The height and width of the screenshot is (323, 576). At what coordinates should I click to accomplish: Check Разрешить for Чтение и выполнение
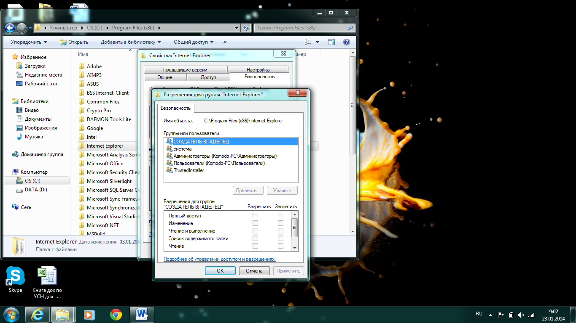(255, 231)
